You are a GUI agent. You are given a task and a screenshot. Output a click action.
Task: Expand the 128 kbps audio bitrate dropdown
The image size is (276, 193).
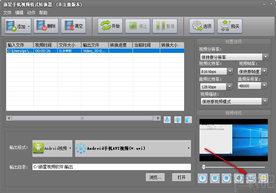tap(229, 87)
